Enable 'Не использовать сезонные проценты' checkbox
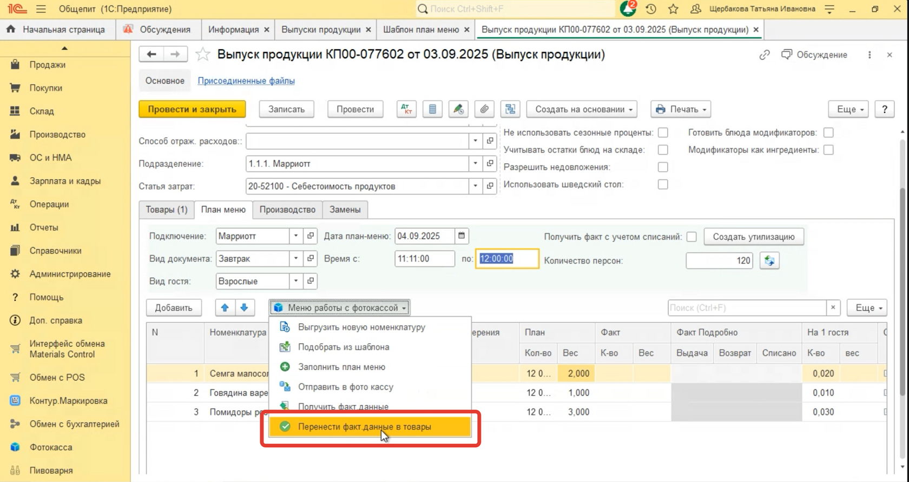 pos(663,132)
